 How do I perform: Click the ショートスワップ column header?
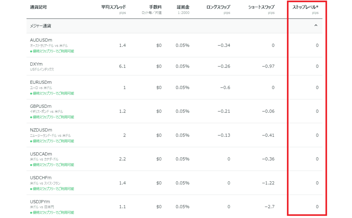(261, 7)
